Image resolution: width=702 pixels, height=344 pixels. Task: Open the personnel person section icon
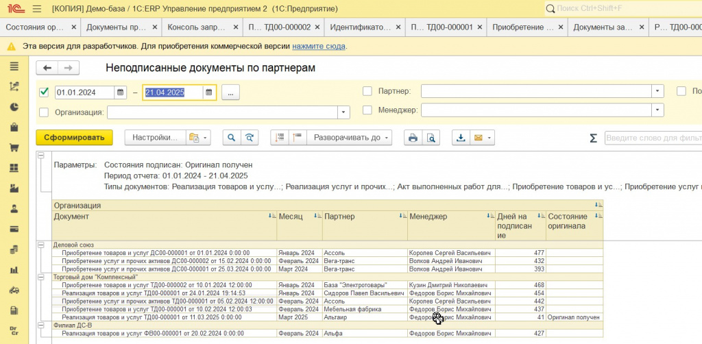click(14, 209)
